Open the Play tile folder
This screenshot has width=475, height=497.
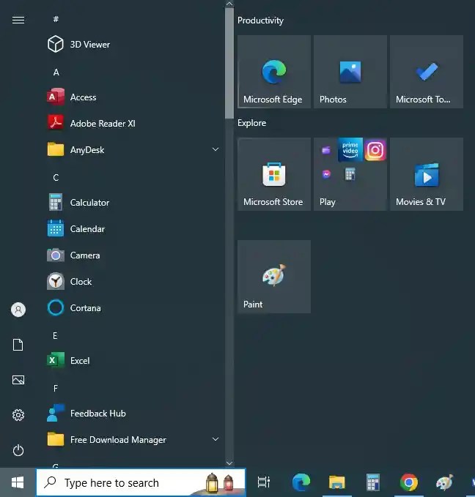(x=350, y=174)
